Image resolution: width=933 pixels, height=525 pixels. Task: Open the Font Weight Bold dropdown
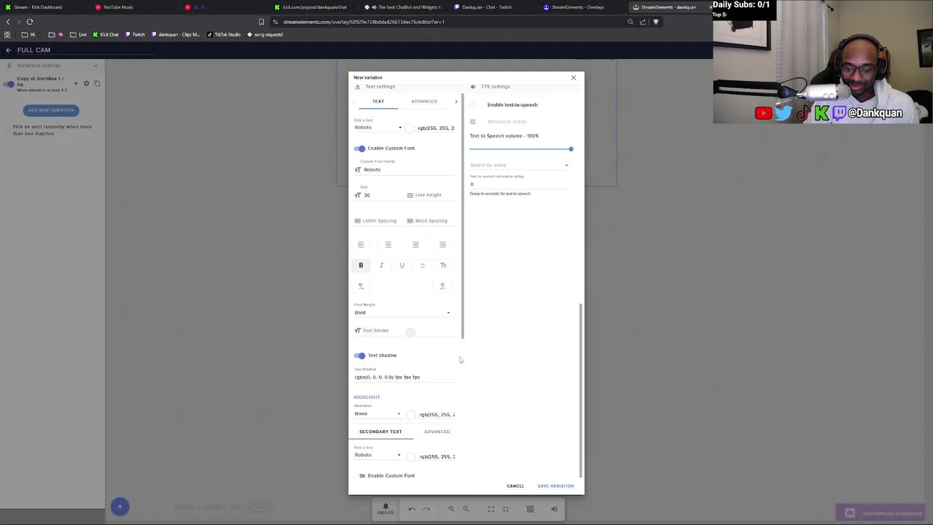pyautogui.click(x=402, y=312)
